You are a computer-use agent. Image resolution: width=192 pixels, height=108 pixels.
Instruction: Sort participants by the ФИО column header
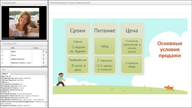(x=21, y=48)
